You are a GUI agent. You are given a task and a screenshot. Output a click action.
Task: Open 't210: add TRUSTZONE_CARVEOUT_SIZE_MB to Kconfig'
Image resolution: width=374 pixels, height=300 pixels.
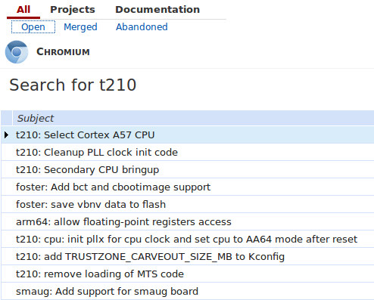coord(150,257)
